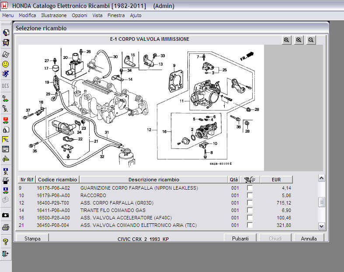Click the person information sidebar icon
This screenshot has width=344, height=272.
[6, 171]
